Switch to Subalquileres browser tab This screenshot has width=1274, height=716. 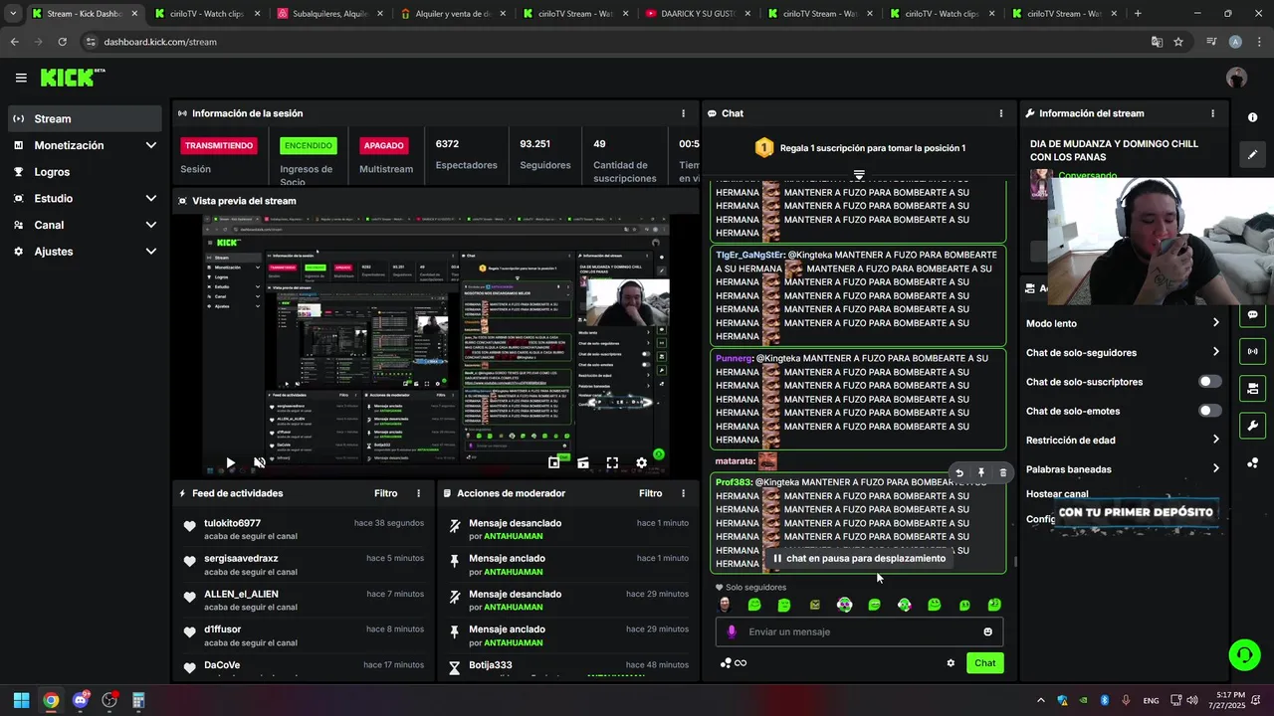click(x=328, y=14)
